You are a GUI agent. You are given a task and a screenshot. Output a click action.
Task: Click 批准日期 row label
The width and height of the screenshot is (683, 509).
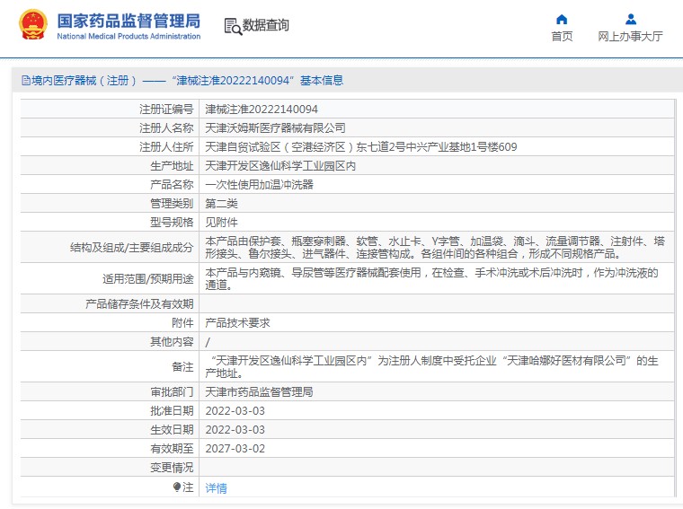[172, 410]
